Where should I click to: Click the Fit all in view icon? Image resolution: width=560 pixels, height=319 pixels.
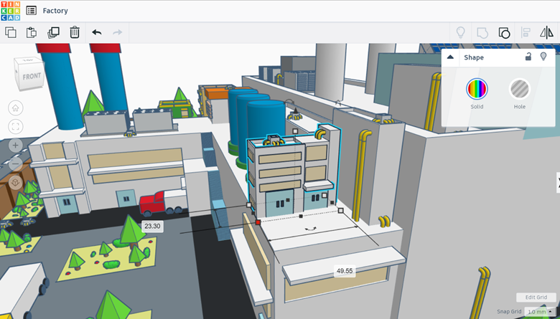point(15,127)
